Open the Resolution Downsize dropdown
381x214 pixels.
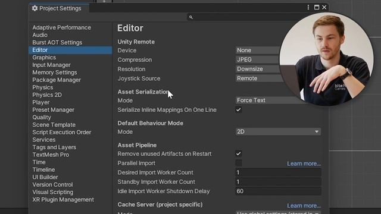pos(258,69)
